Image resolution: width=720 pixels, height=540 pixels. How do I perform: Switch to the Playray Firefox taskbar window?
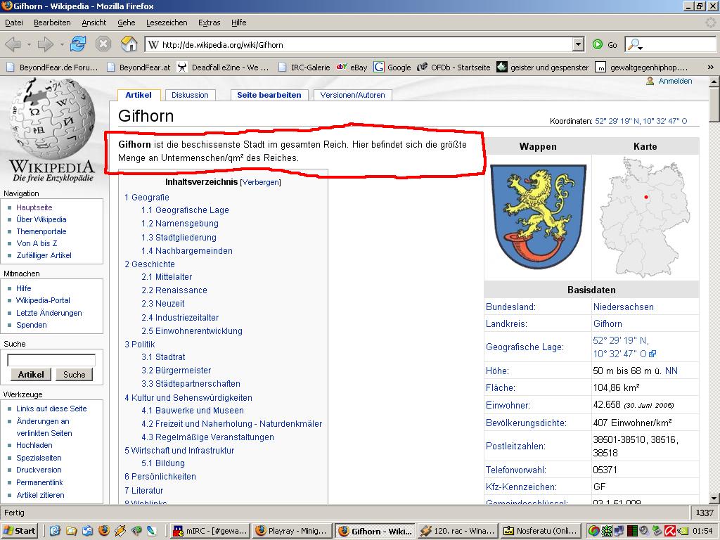pos(292,531)
